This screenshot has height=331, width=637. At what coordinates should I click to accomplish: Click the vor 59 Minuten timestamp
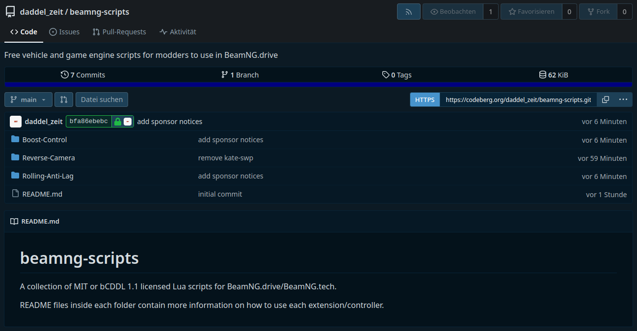point(602,158)
